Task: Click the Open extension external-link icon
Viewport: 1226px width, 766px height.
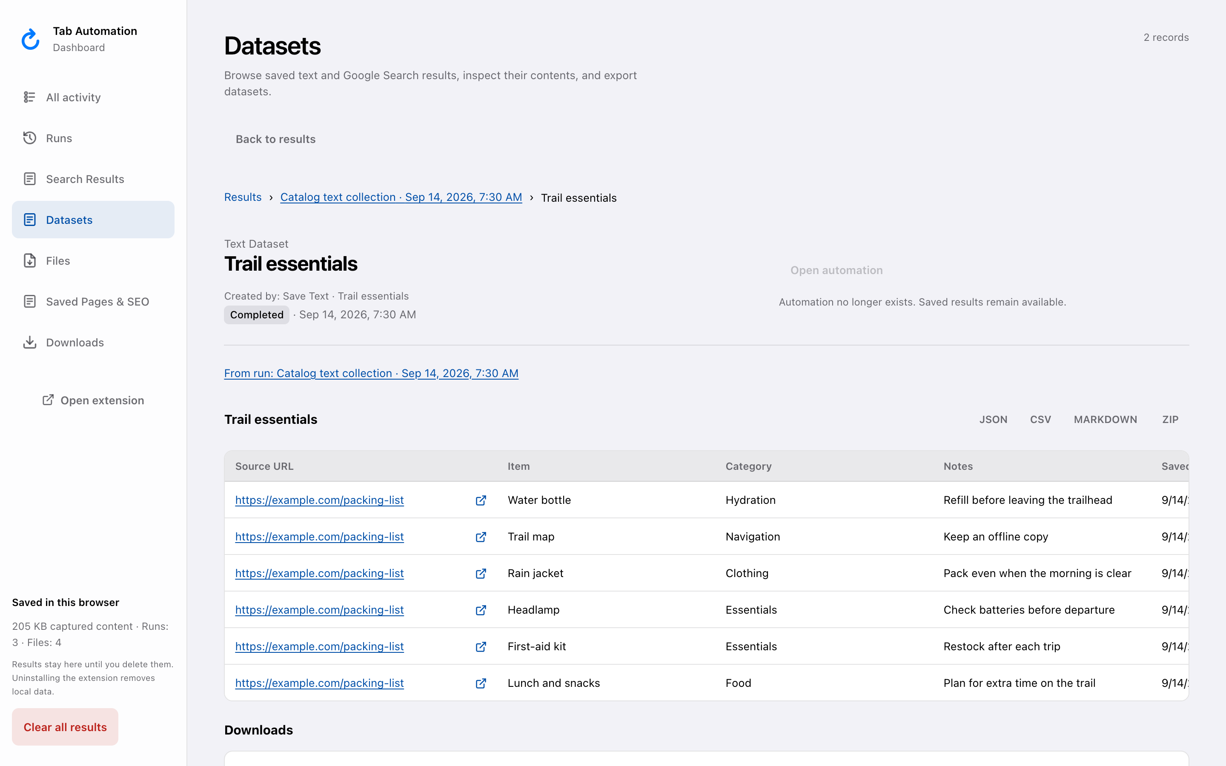Action: [48, 400]
